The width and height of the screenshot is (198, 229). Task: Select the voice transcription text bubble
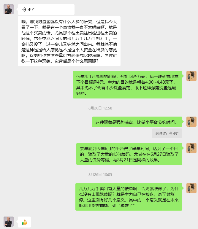click(x=69, y=41)
